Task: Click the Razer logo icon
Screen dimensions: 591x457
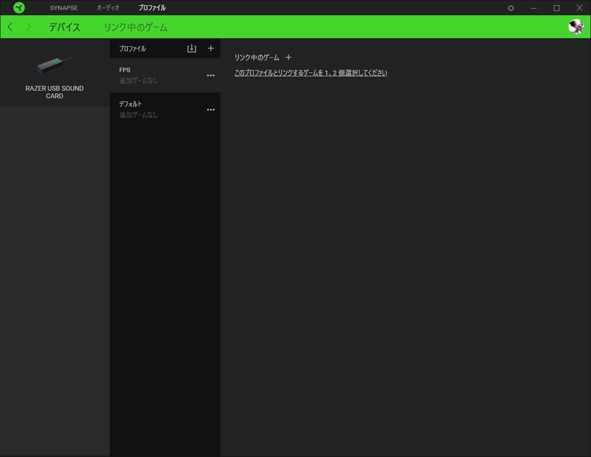Action: 19,8
